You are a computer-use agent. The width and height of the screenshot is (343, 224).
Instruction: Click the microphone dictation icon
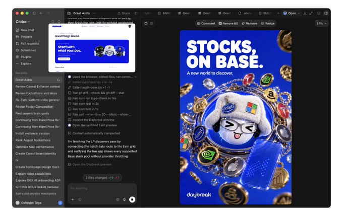(x=125, y=199)
